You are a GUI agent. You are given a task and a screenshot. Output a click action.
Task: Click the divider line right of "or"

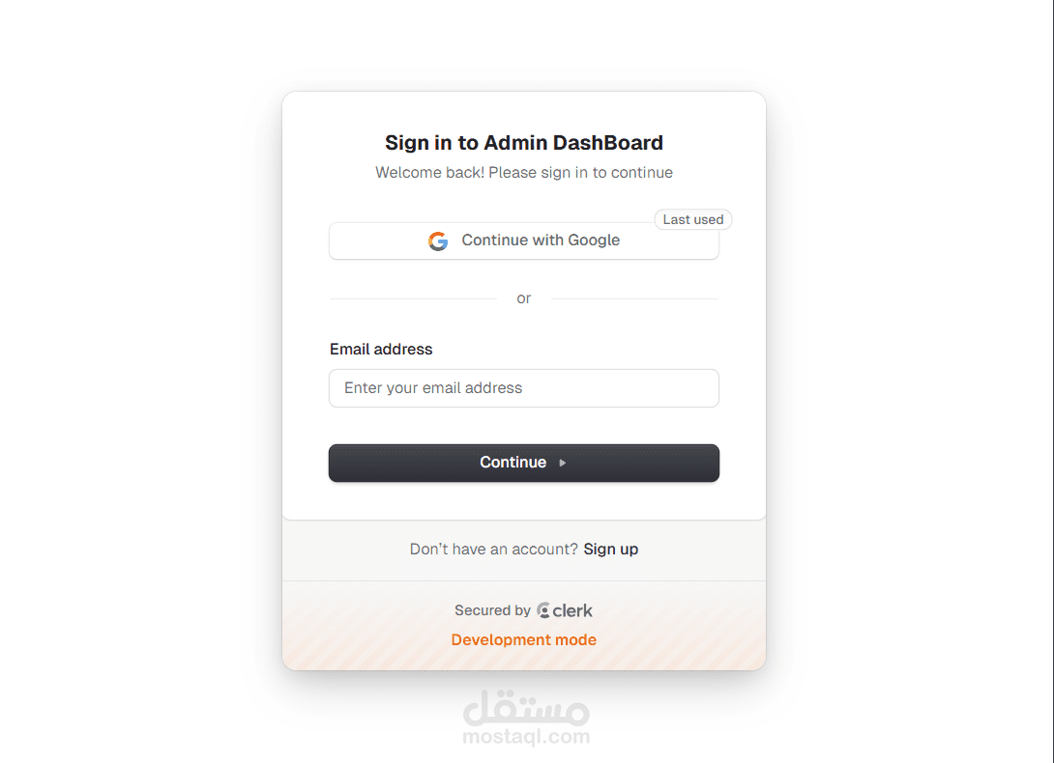634,299
